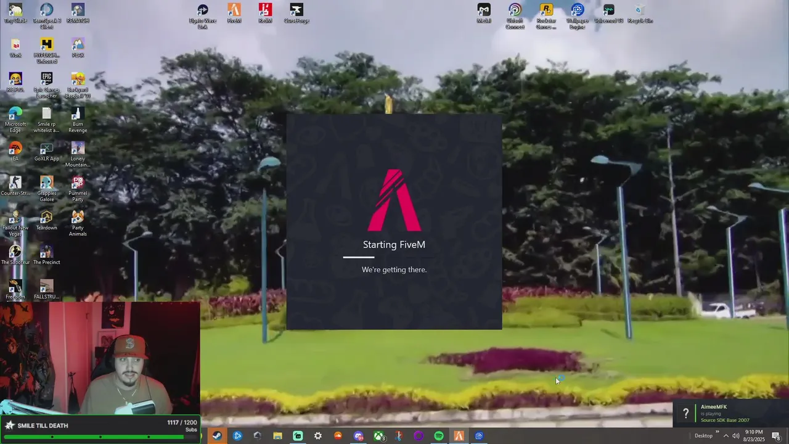Open the Wallpaper Engine shortcut
The height and width of the screenshot is (444, 789).
(578, 16)
